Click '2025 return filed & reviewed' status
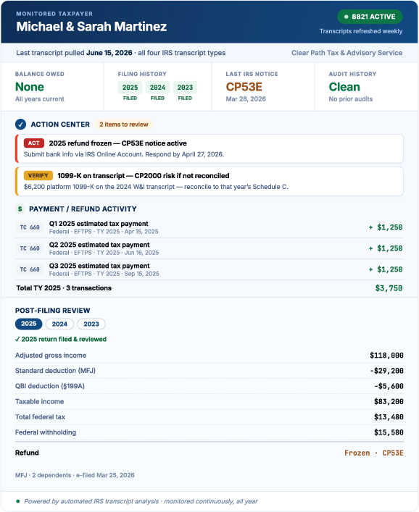The height and width of the screenshot is (512, 419). (x=61, y=339)
